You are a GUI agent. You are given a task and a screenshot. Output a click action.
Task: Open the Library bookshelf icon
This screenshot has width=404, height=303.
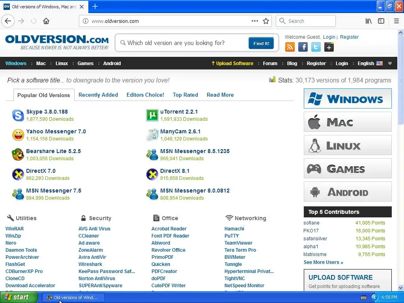[368, 21]
